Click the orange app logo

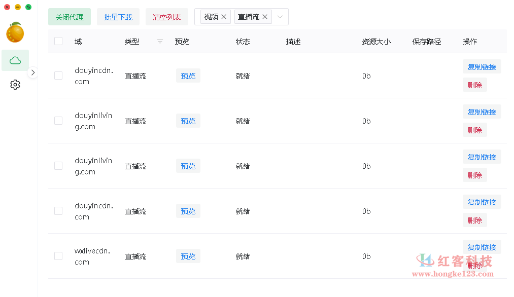15,32
